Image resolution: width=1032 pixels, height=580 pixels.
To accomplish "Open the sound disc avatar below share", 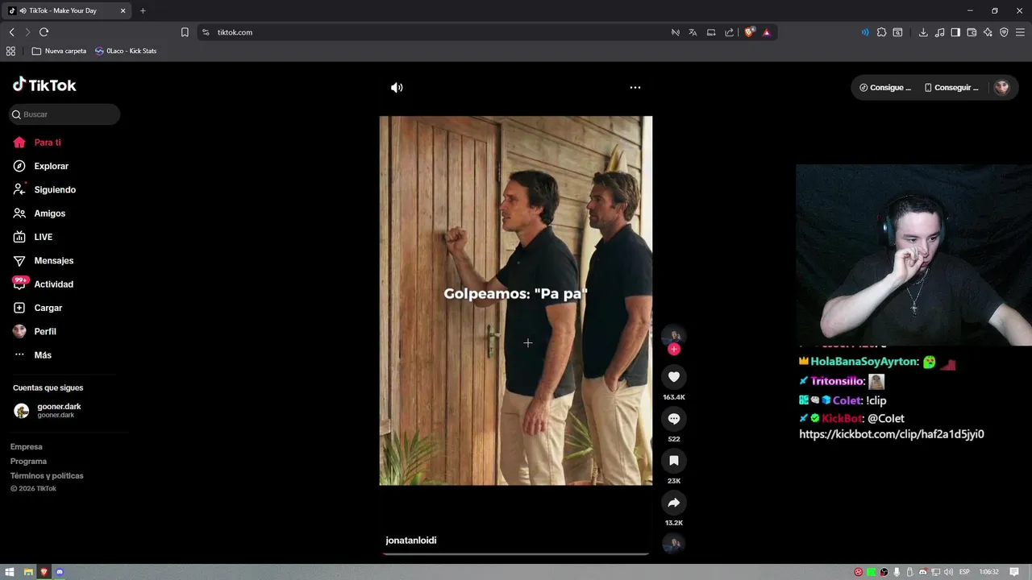I will click(x=674, y=544).
